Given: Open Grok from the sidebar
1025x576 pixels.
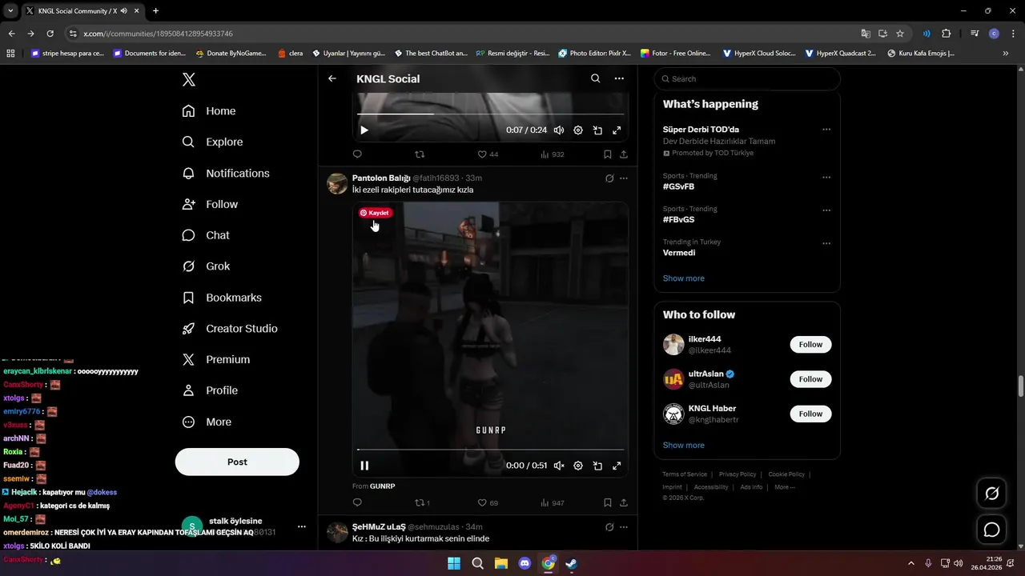Looking at the screenshot, I should tap(206, 266).
